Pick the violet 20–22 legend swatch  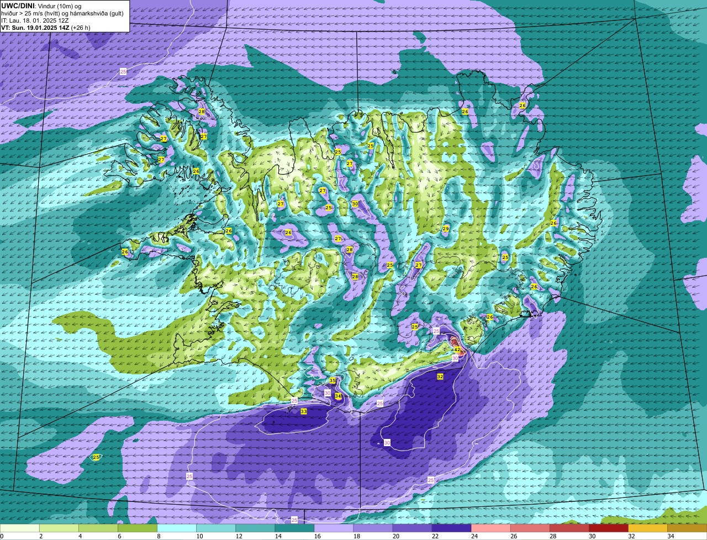pyautogui.click(x=412, y=528)
